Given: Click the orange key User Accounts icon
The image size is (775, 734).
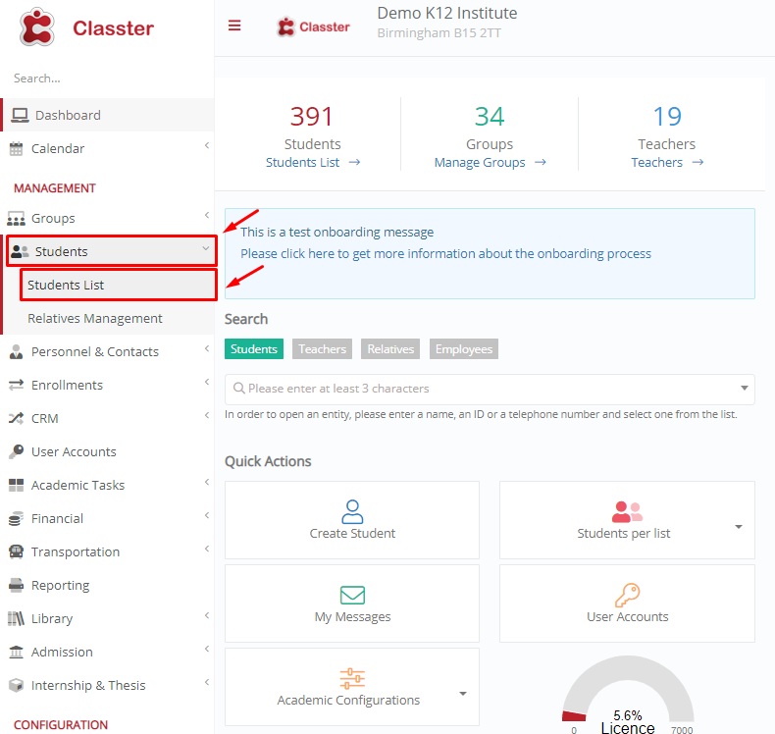Looking at the screenshot, I should (627, 595).
